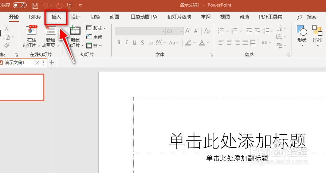Image resolution: width=326 pixels, height=173 pixels.
Task: Toggle Bold formatting
Action: click(x=119, y=42)
